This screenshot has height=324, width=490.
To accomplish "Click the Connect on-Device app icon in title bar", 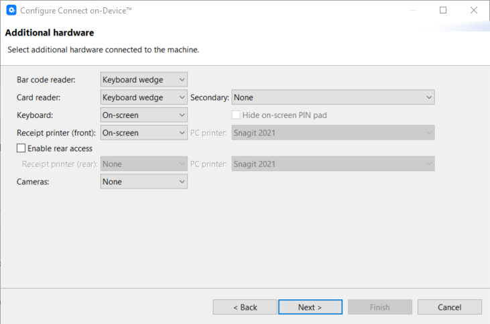I will 11,11.
